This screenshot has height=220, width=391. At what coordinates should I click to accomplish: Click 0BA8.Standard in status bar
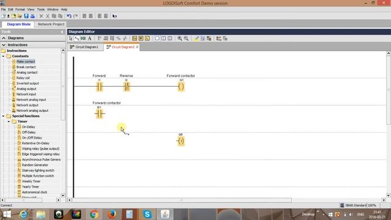coord(356,205)
